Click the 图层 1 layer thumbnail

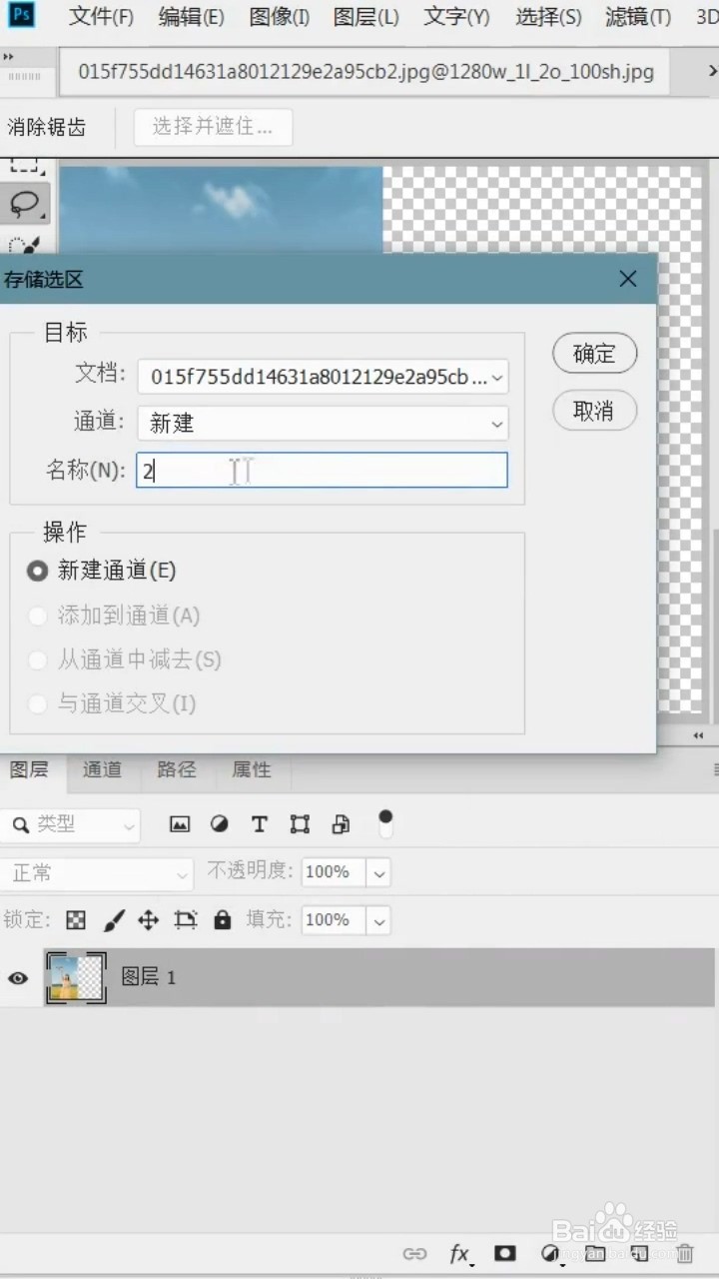click(76, 977)
